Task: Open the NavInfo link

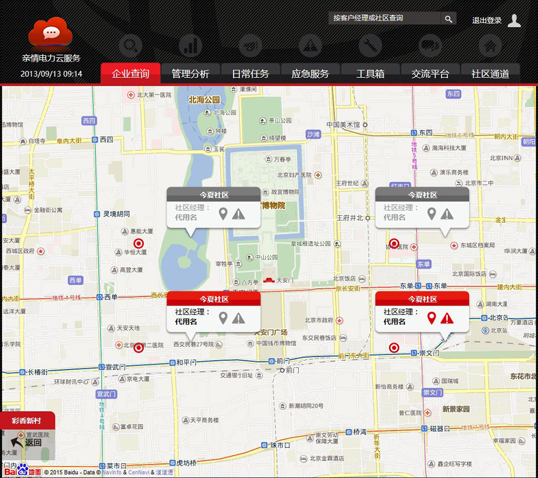Action: click(x=111, y=472)
